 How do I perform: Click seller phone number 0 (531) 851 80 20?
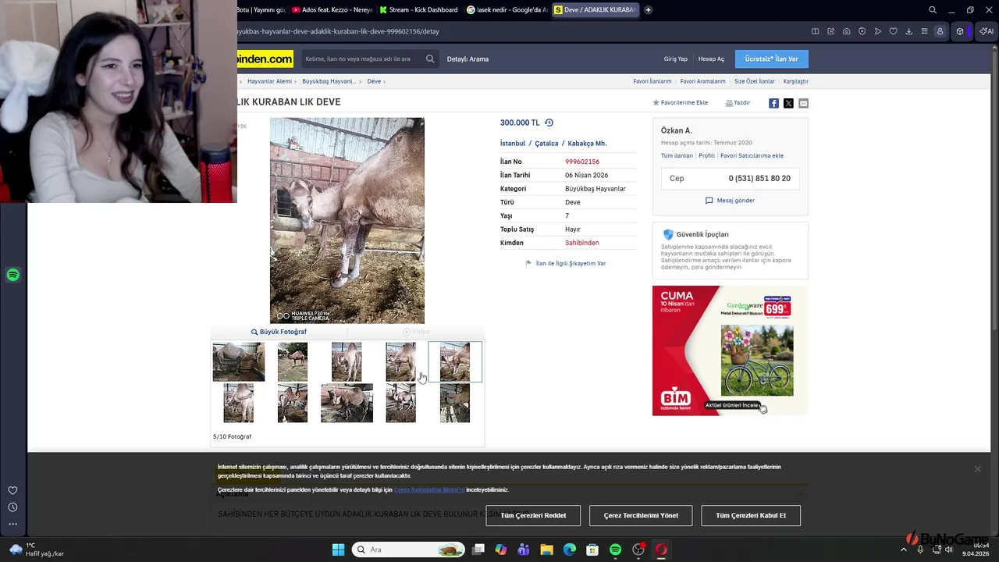click(x=759, y=179)
